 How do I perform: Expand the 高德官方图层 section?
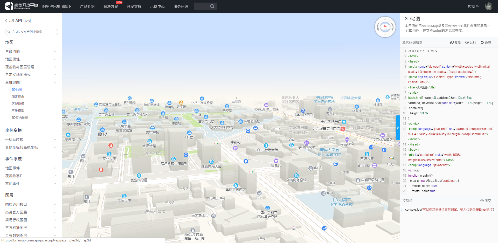[x=31, y=212]
